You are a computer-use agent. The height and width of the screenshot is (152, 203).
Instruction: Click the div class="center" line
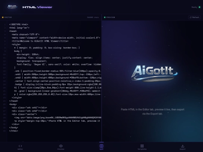(24, 114)
